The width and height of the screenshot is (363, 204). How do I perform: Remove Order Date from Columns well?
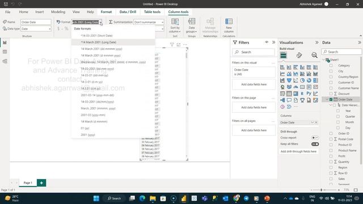tap(316, 122)
